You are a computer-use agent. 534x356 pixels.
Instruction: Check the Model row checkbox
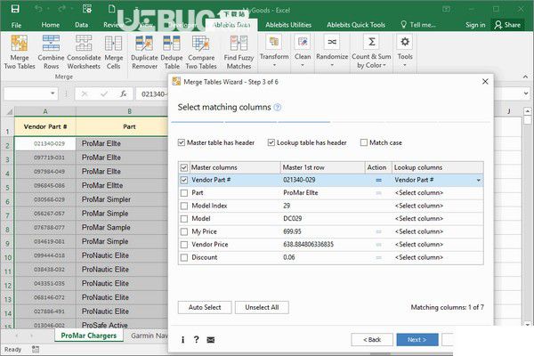[184, 219]
